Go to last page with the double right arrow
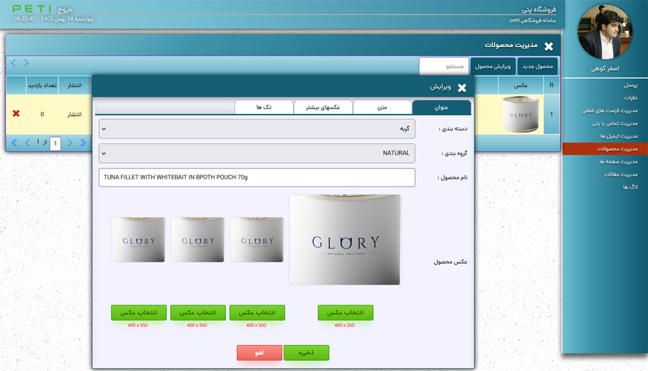The height and width of the screenshot is (371, 648). (83, 143)
